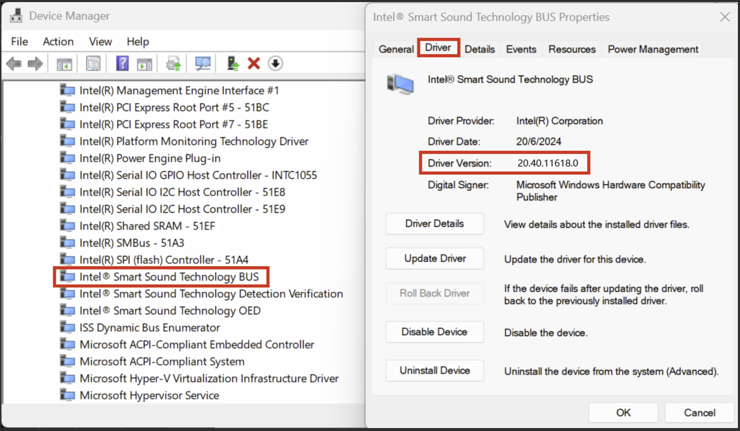This screenshot has width=740, height=431.
Task: Click icon beside Microsoft Hypervisor Service
Action: click(67, 395)
